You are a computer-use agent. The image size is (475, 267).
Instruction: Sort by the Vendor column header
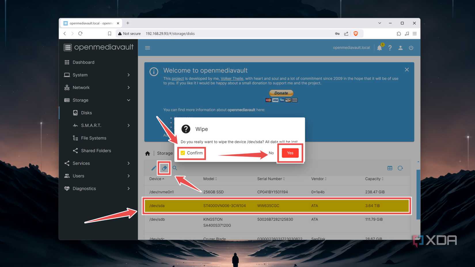319,179
